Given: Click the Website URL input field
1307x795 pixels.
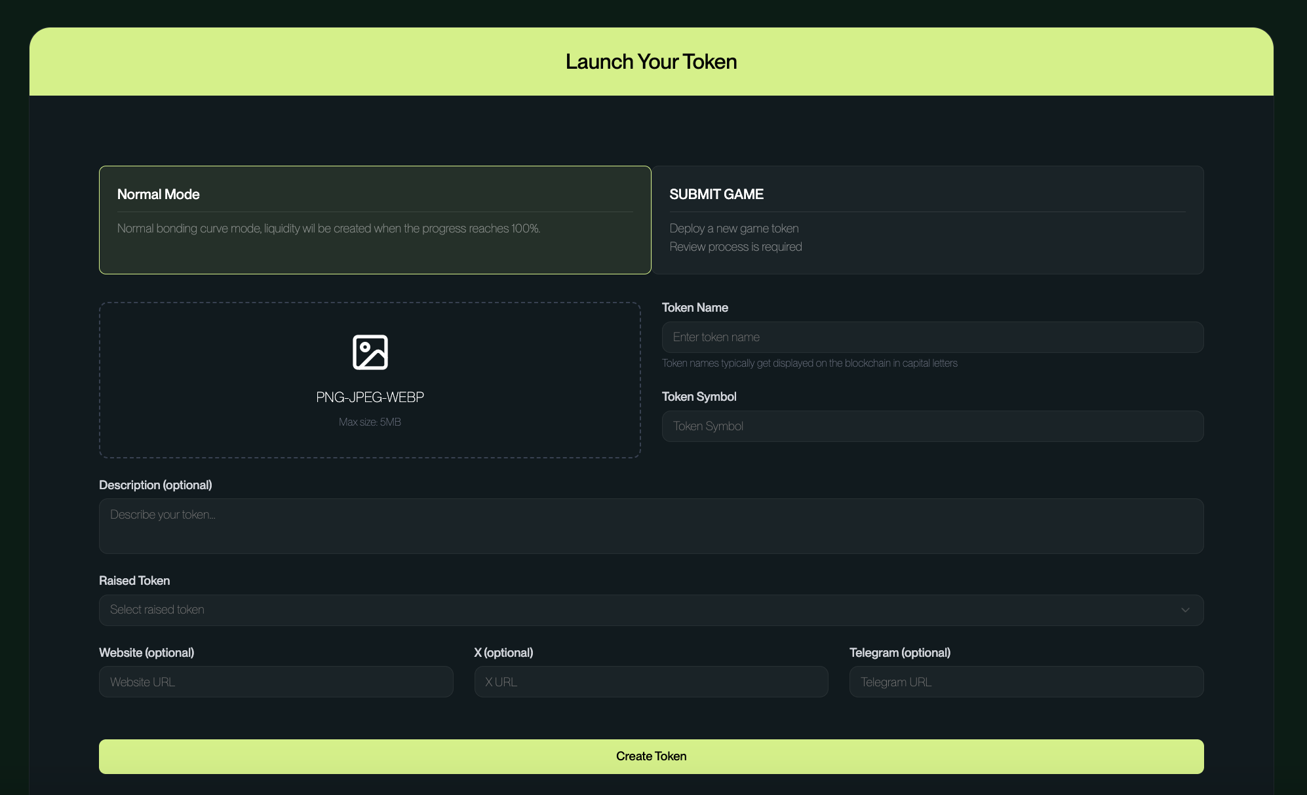Looking at the screenshot, I should [276, 682].
